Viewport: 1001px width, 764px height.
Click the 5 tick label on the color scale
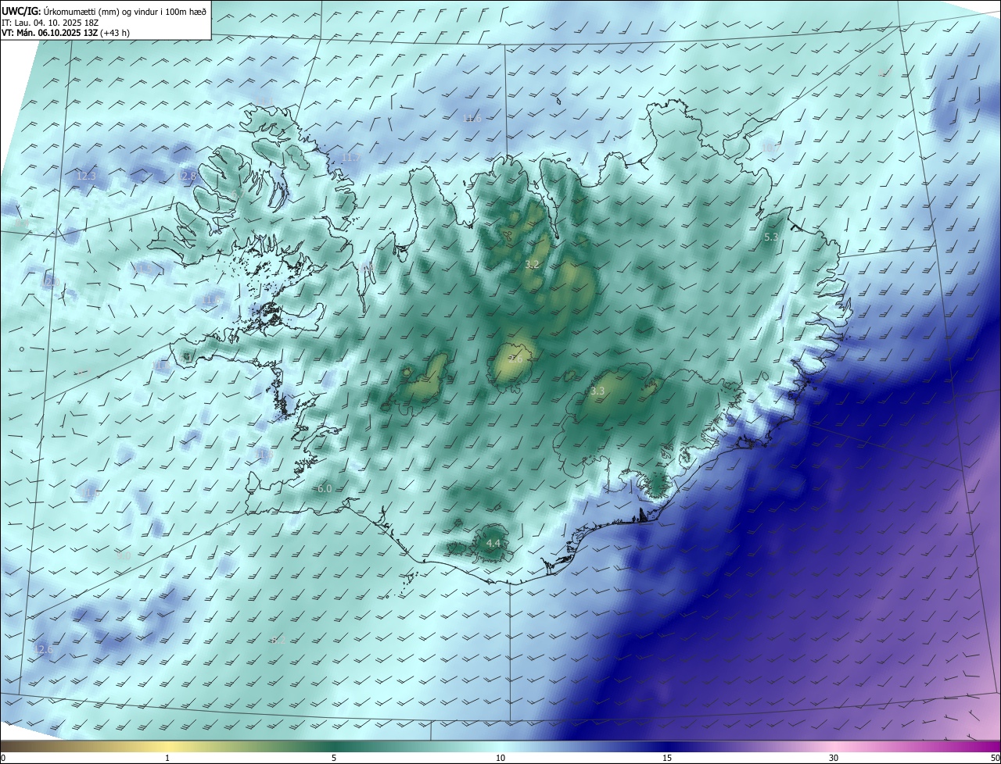(x=334, y=758)
